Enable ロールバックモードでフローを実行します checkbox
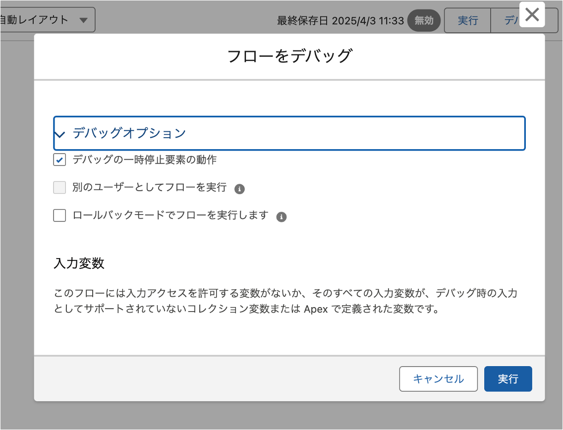563x430 pixels. (x=59, y=215)
